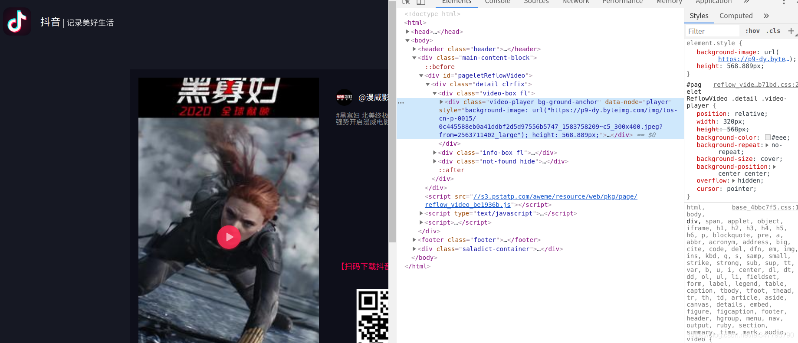Expand the saladict-container div
798x343 pixels.
414,249
